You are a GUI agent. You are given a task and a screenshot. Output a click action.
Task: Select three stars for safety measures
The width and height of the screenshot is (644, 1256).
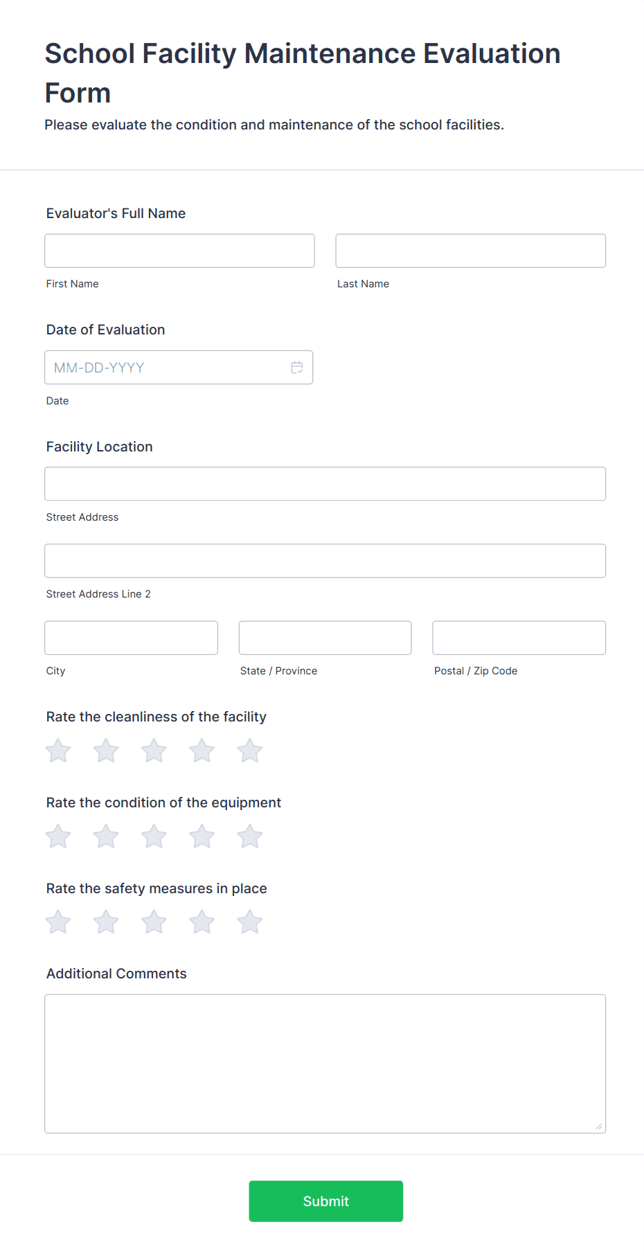coord(154,922)
